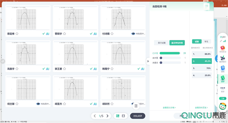Screen dimensions: 228x123
Task: Star 蔡晨希's submission
Action: pyautogui.click(x=17, y=34)
